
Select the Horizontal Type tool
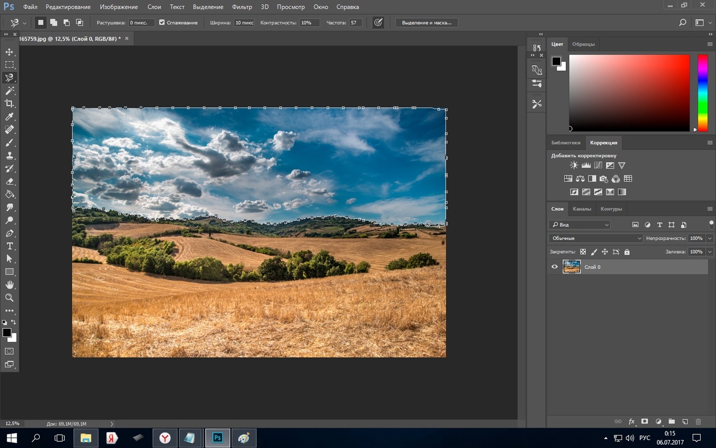9,246
